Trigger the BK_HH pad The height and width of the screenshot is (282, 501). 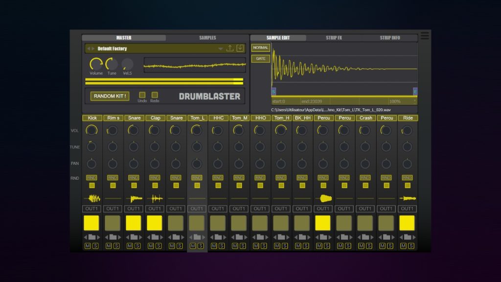tap(302, 223)
